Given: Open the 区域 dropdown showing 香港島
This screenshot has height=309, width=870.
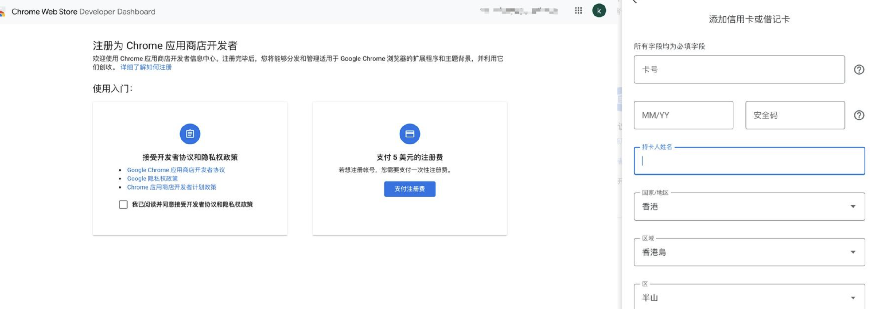Looking at the screenshot, I should click(749, 252).
